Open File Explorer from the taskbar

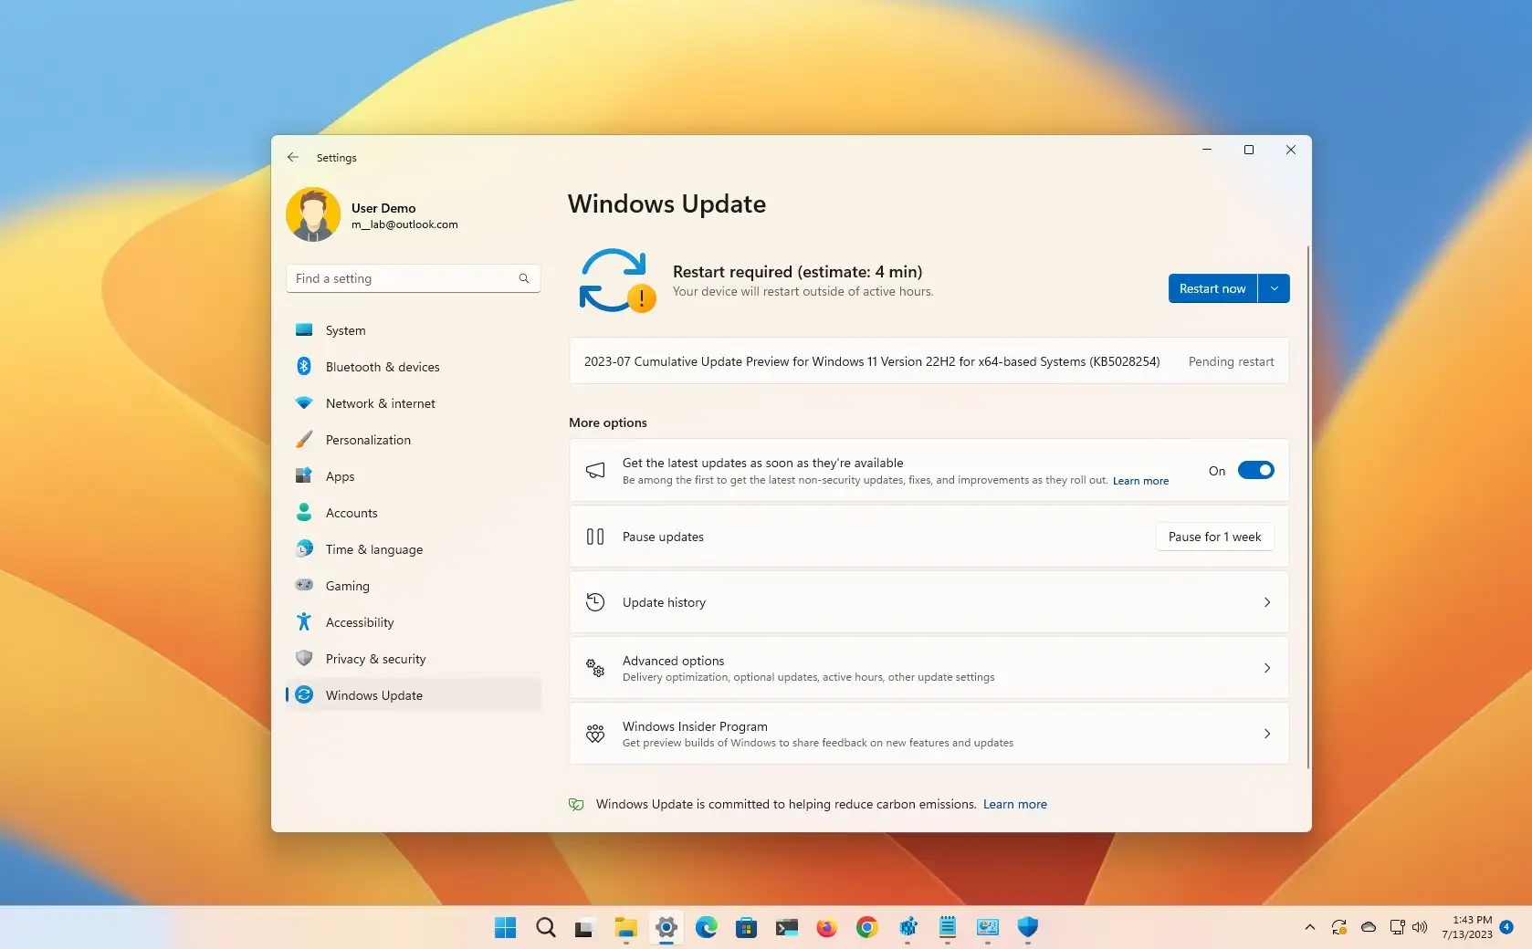click(x=625, y=928)
